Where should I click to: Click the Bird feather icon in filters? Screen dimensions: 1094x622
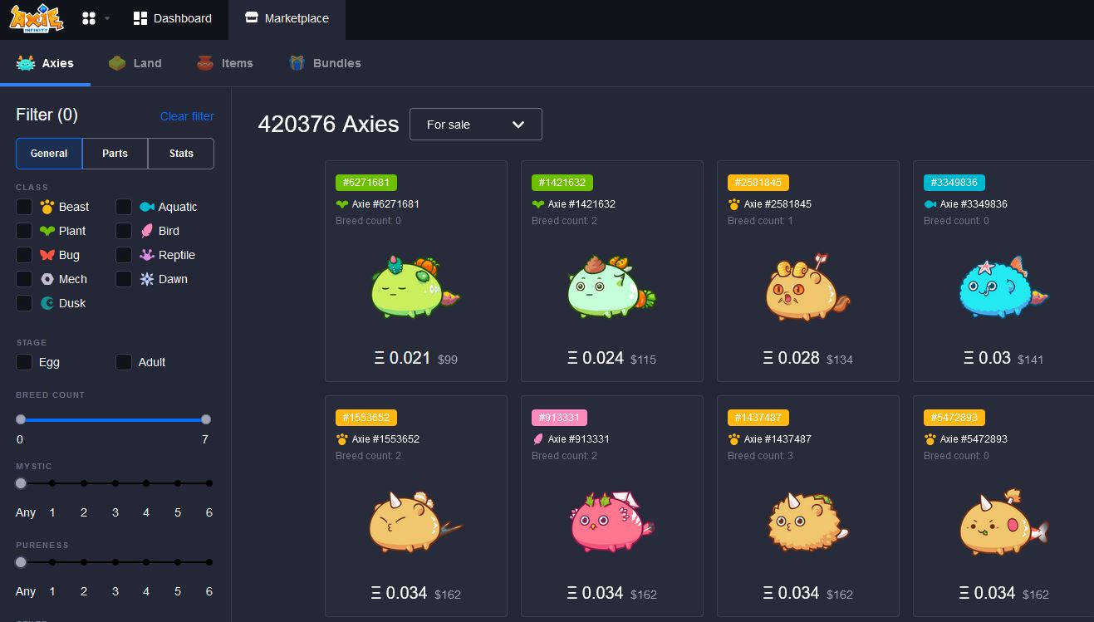[147, 231]
